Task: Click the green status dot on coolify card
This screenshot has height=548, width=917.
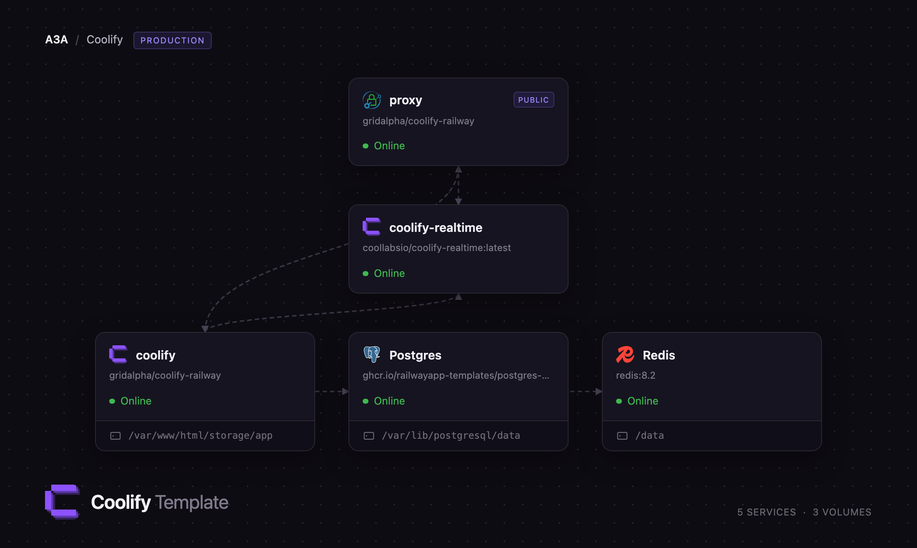Action: click(112, 401)
